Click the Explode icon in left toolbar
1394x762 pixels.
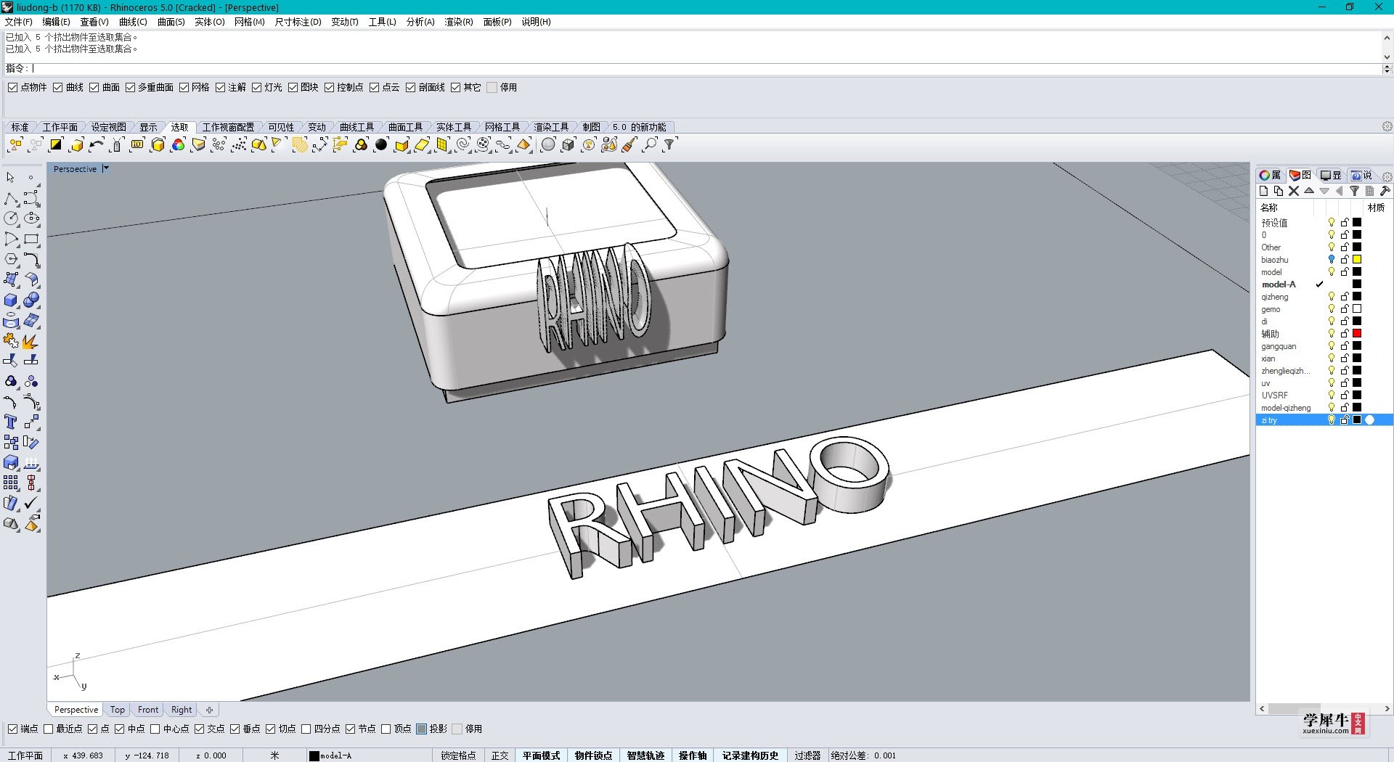31,340
